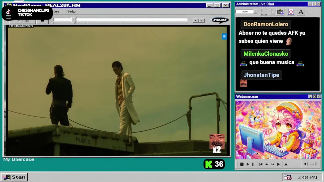Open the folder briefcase icon in Live Chat
This screenshot has height=182, width=324.
[280, 12]
